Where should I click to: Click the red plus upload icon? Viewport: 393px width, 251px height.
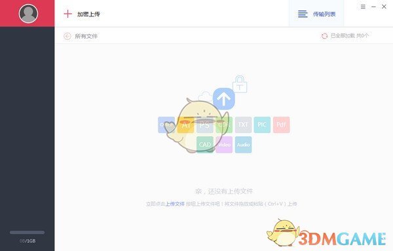click(x=67, y=14)
